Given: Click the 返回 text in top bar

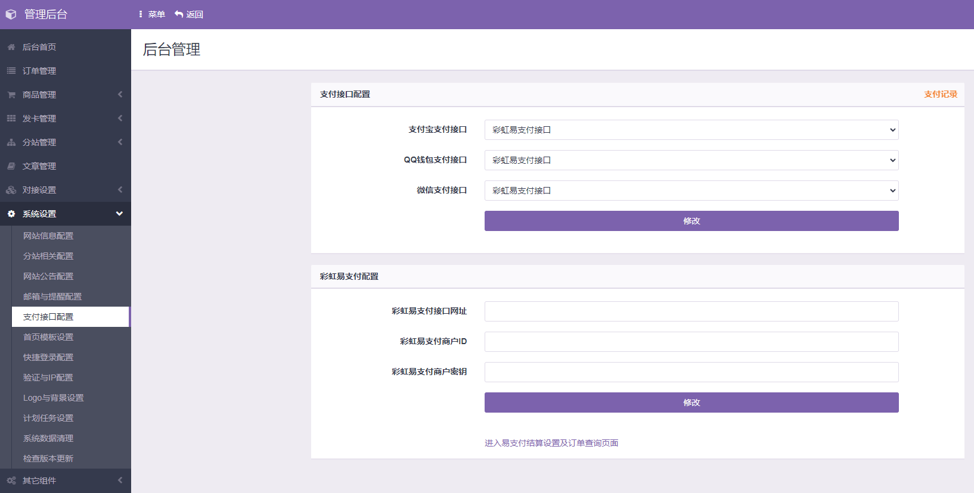Looking at the screenshot, I should (x=195, y=14).
